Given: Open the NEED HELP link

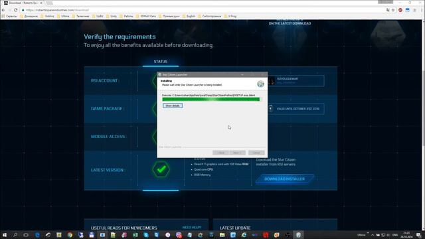Looking at the screenshot, I should pyautogui.click(x=192, y=228).
